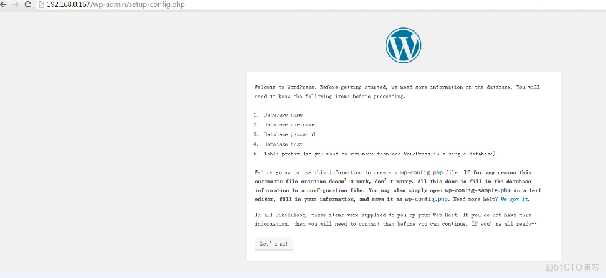This screenshot has height=278, width=606.
Task: Click the "Welcome to WordPress" intro paragraph
Action: [x=397, y=92]
